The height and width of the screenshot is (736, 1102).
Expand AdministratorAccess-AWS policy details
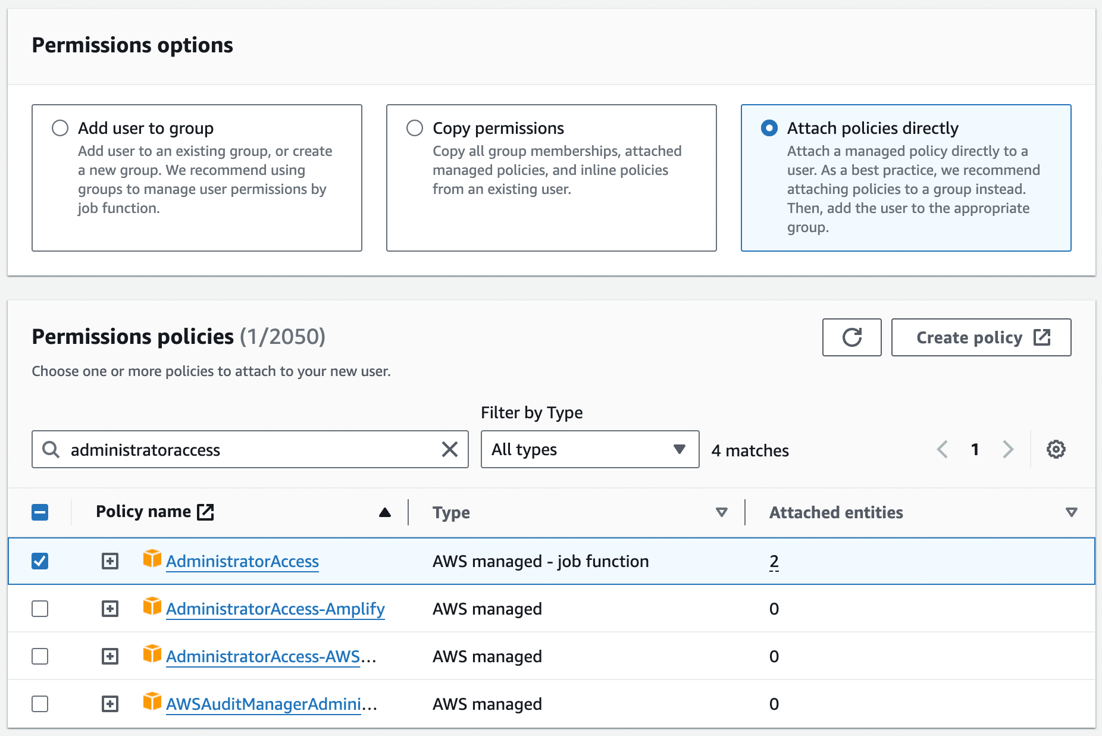tap(110, 656)
